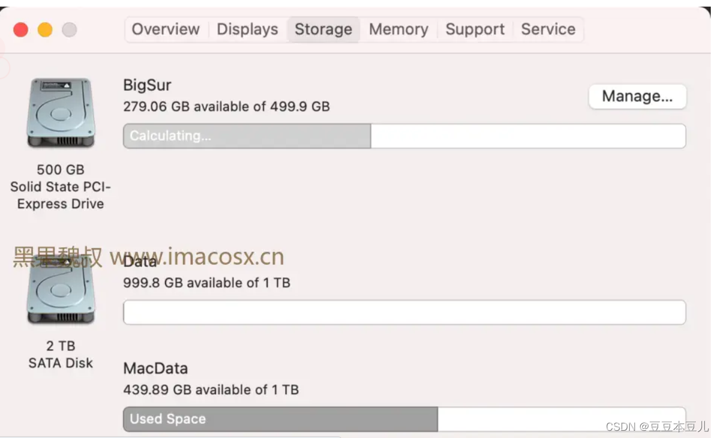Go to the Service tab

click(x=548, y=29)
